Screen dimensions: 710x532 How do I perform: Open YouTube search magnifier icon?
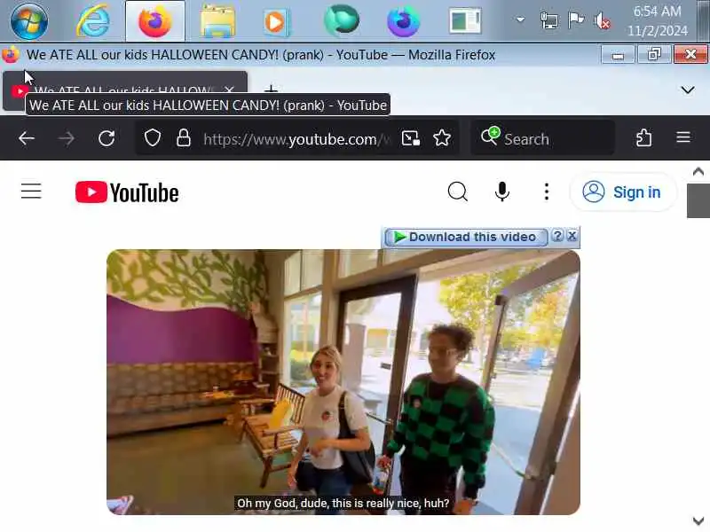tap(457, 192)
